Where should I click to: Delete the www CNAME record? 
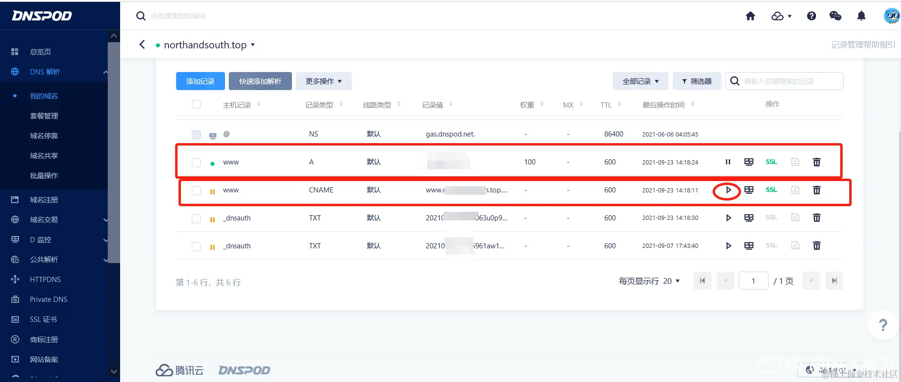pyautogui.click(x=817, y=190)
